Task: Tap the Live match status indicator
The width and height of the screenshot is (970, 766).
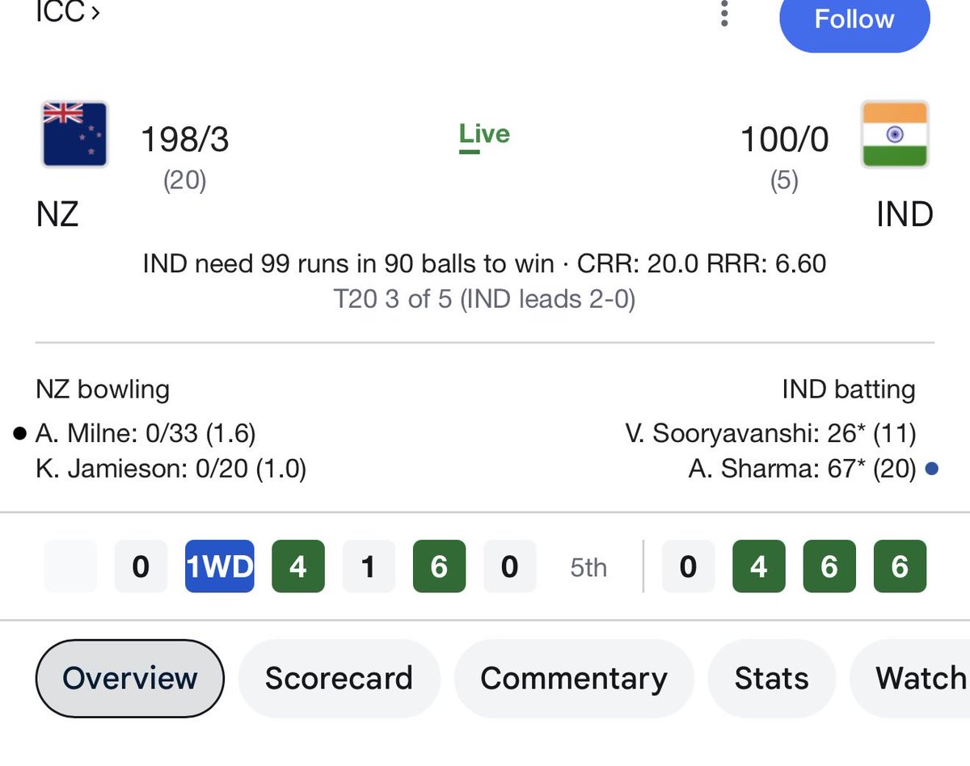Action: click(x=484, y=135)
